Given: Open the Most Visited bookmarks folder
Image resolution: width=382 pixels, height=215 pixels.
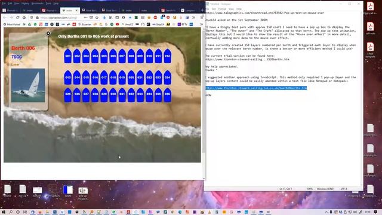Looking at the screenshot, I should click(12, 24).
